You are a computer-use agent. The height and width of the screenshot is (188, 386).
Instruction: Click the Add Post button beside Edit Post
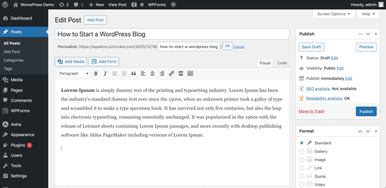click(95, 20)
